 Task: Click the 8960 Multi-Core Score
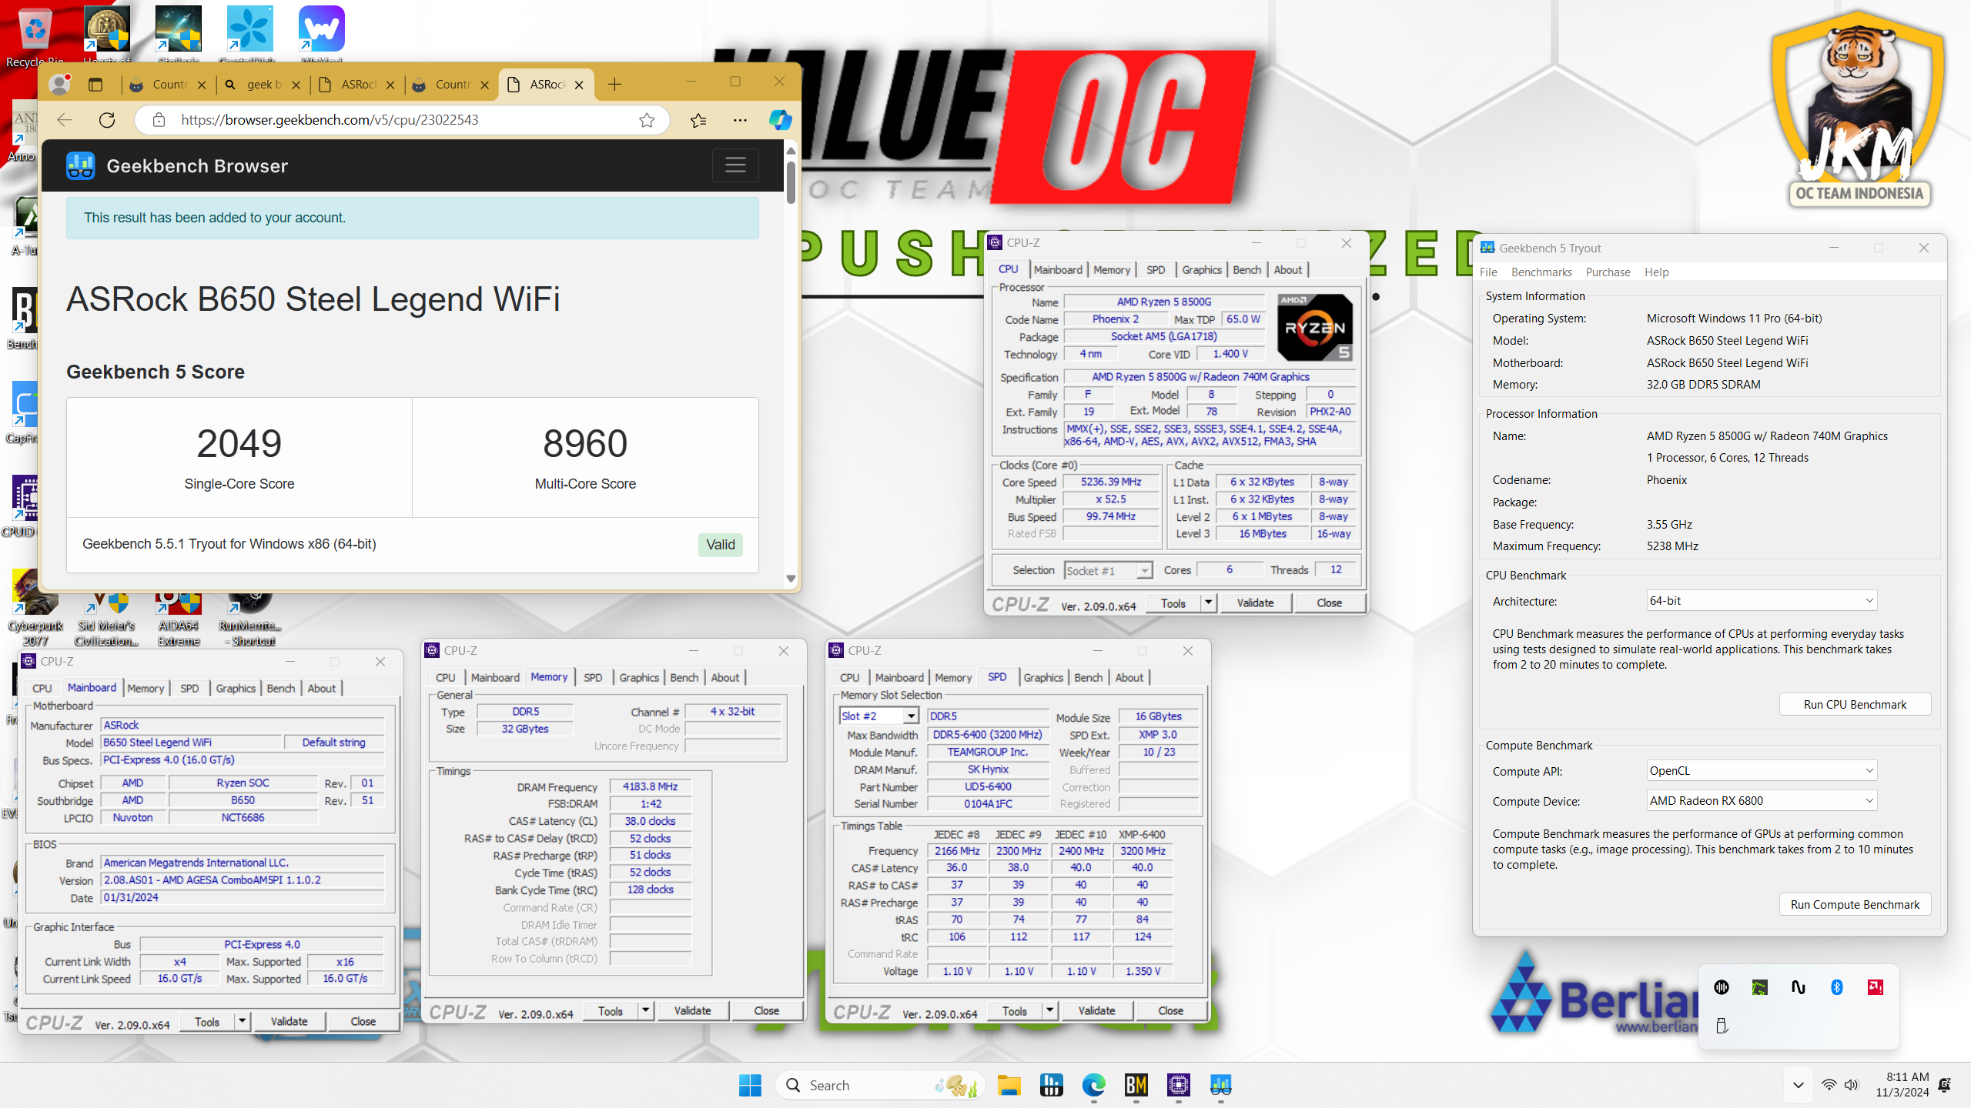point(585,444)
